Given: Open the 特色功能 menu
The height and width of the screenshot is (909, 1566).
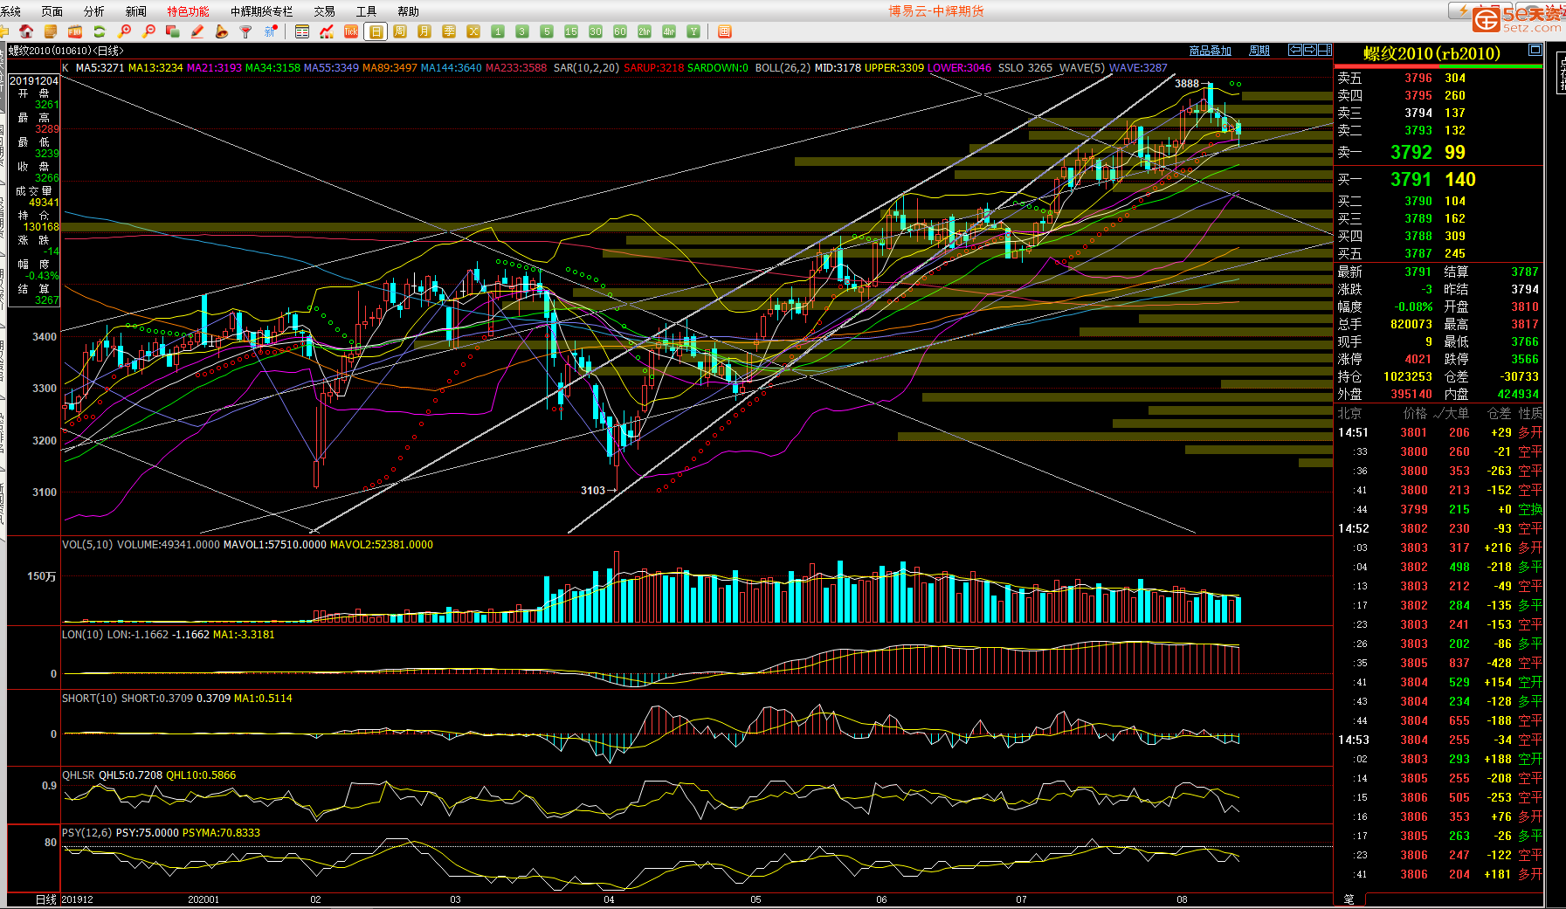Looking at the screenshot, I should [189, 11].
